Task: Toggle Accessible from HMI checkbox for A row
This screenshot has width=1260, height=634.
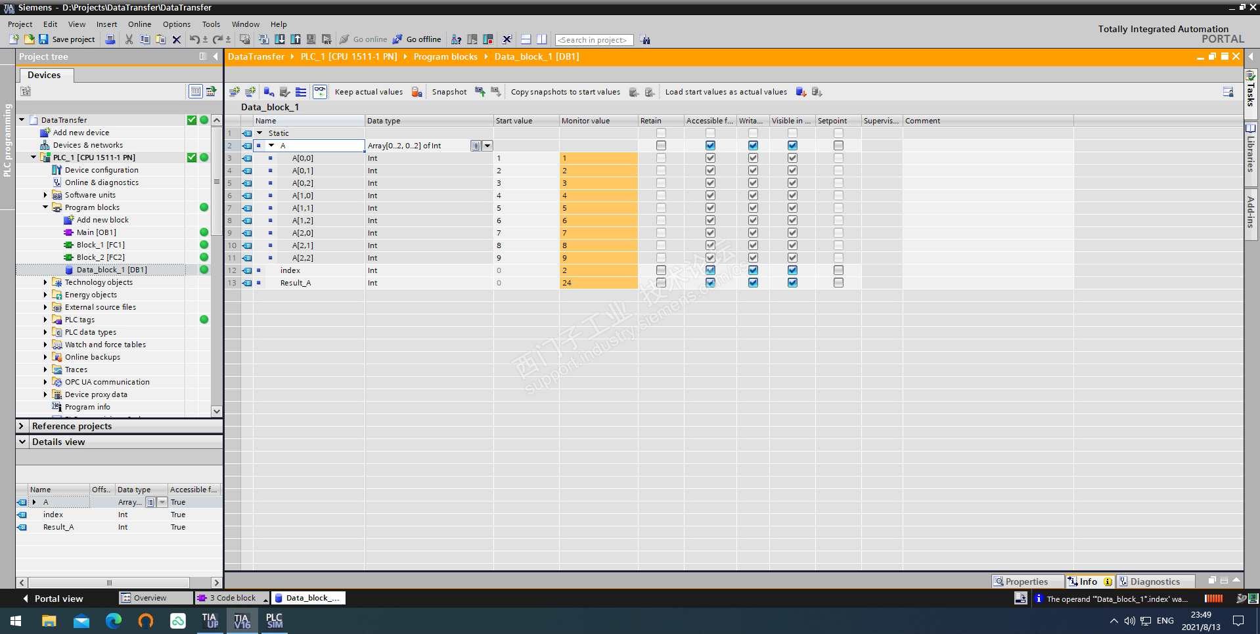Action: 710,146
